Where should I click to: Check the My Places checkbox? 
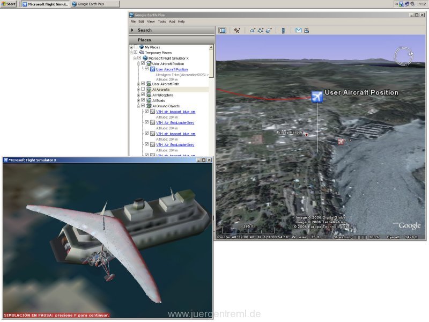(136, 47)
